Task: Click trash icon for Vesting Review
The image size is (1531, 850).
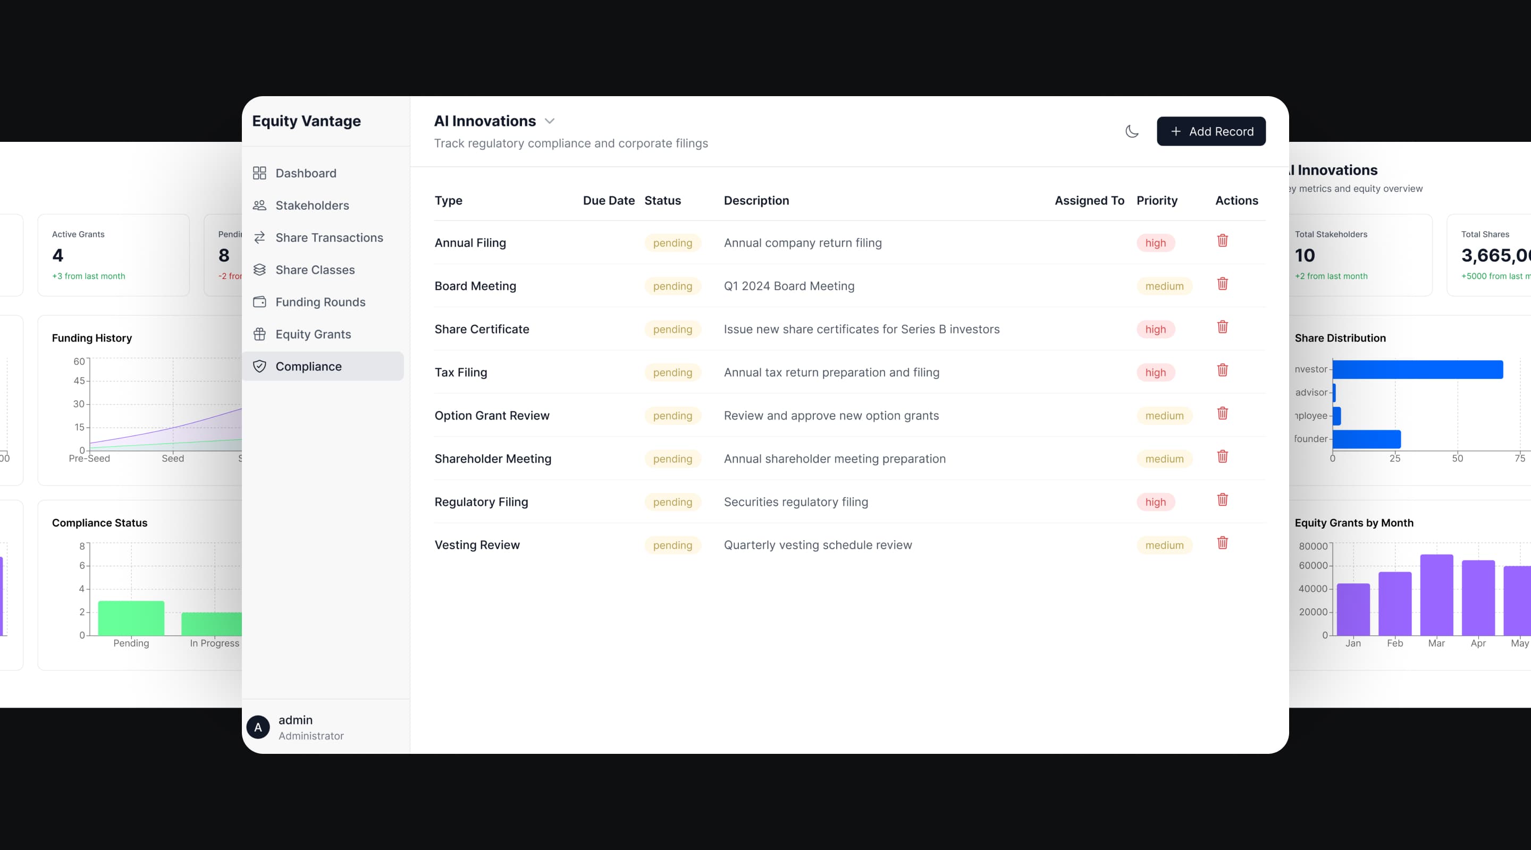Action: [1222, 543]
